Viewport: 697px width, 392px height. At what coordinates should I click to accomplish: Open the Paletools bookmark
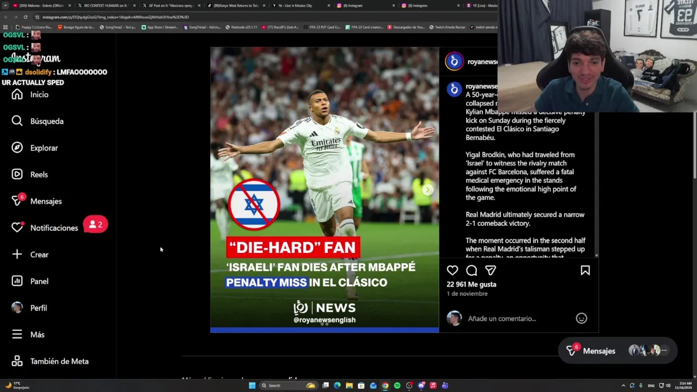point(242,27)
